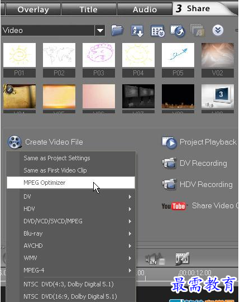Click the V02 clip label
Image resolution: width=240 pixels, height=302 pixels.
(218, 73)
